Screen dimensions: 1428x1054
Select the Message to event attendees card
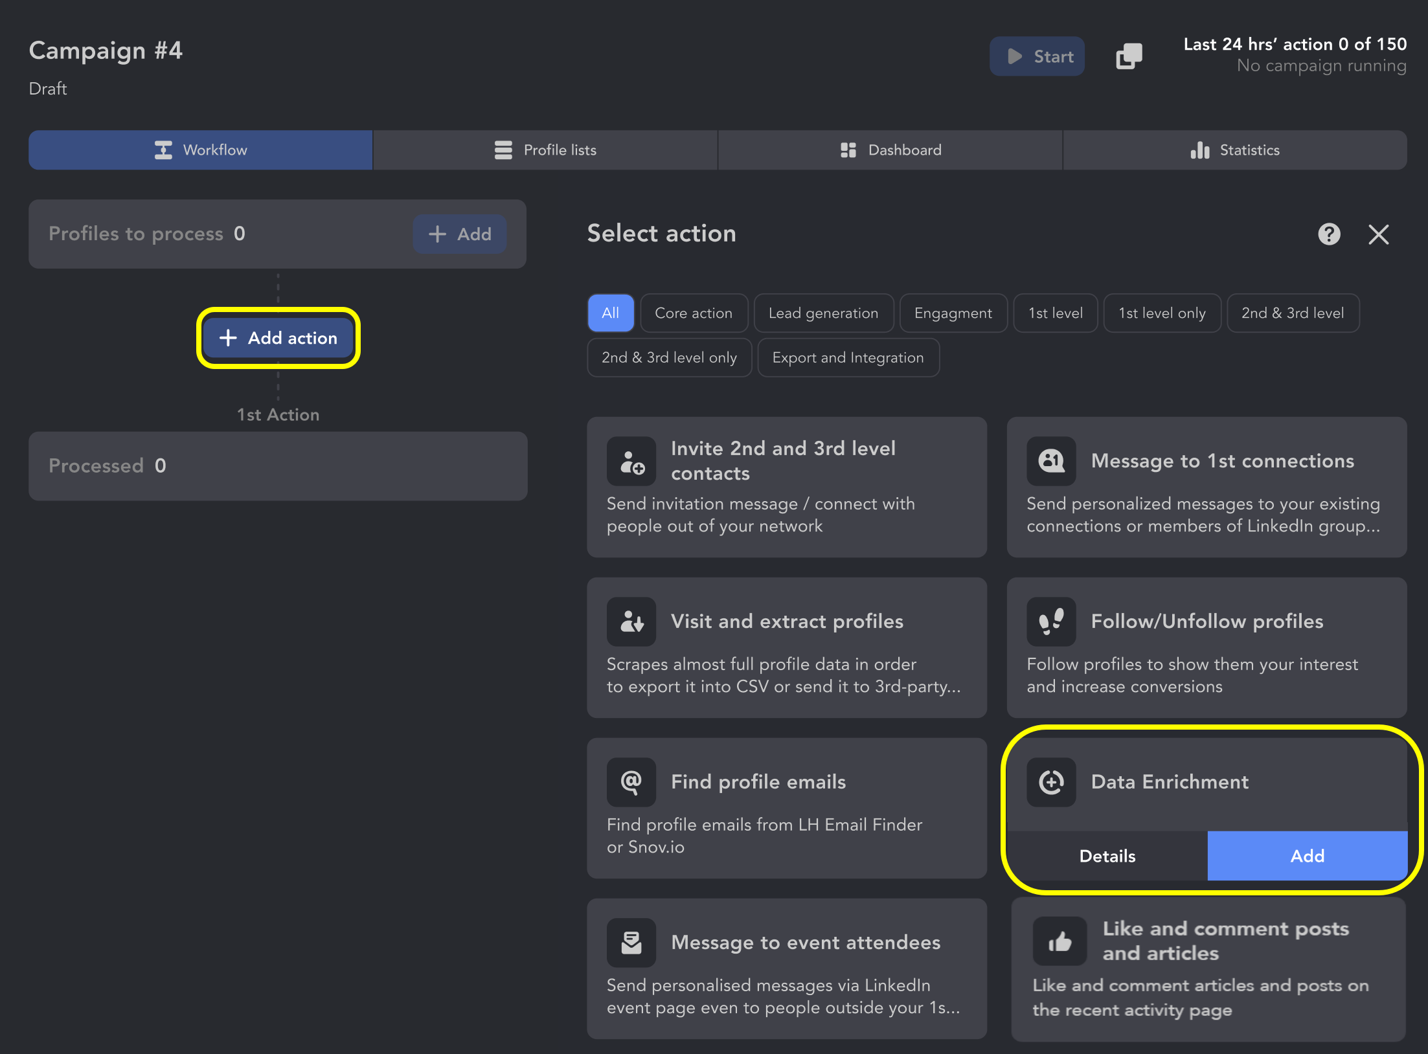point(786,969)
